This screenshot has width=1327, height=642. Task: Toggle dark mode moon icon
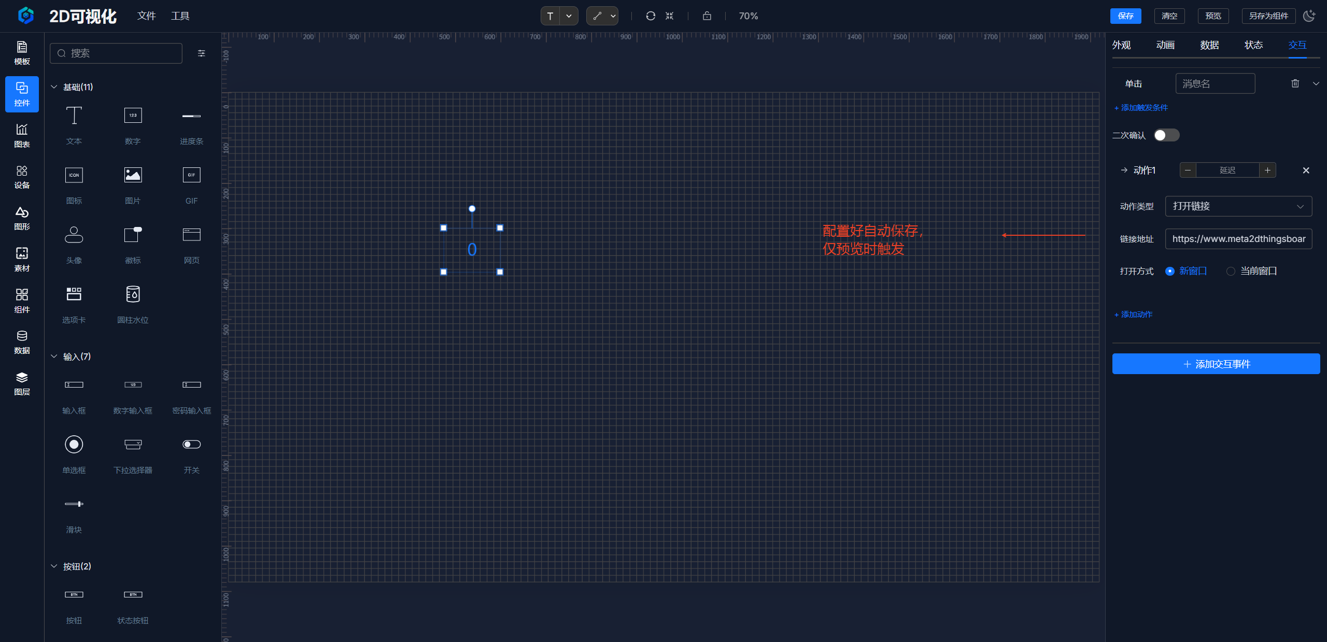coord(1309,16)
